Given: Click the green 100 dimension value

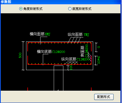Looking at the screenshot, I should (71, 68).
